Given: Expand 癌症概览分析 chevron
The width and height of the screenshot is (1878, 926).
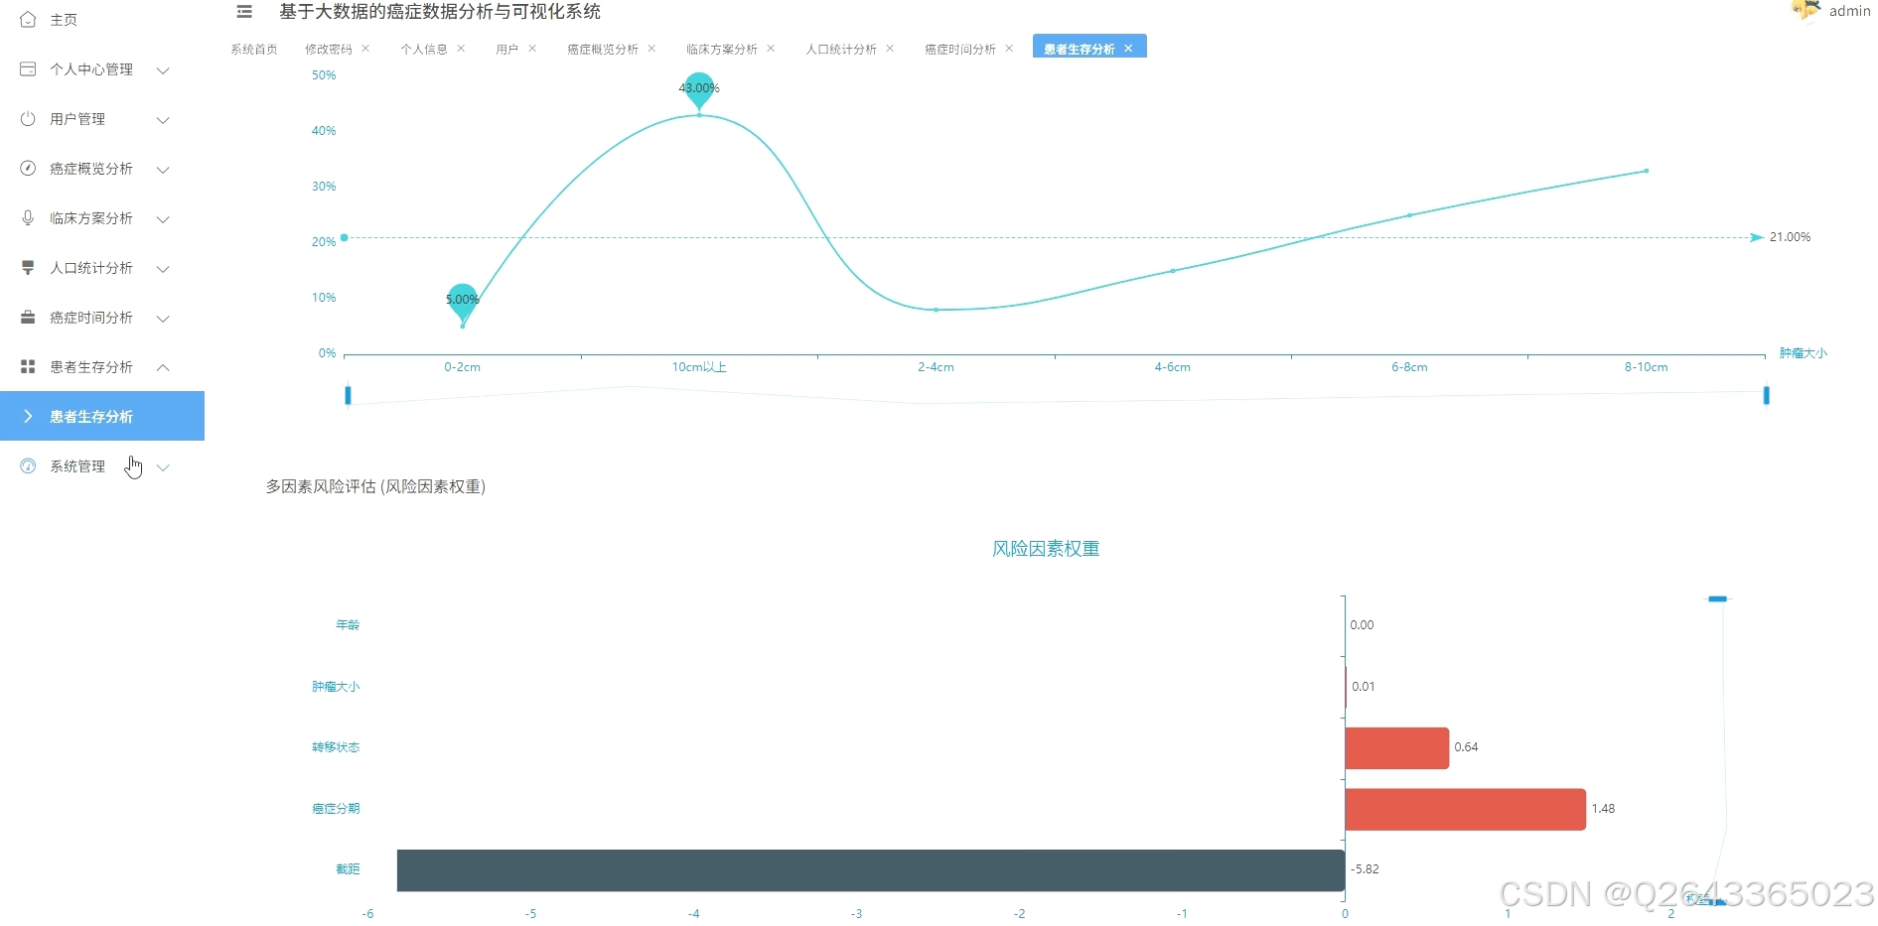Looking at the screenshot, I should [164, 170].
